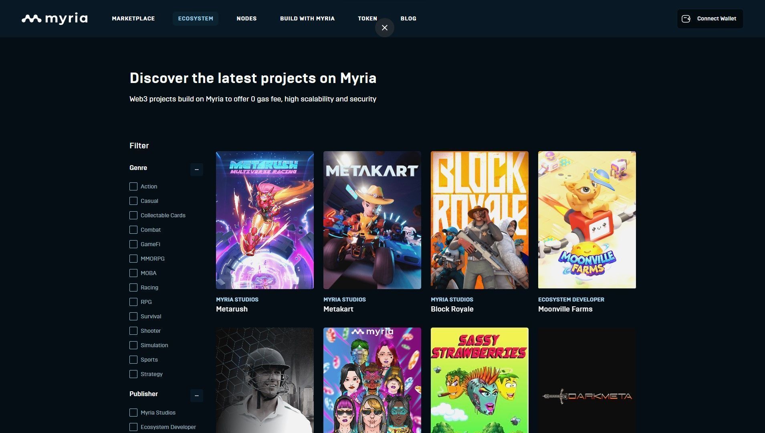Click the Moonville Farms cover image
The width and height of the screenshot is (765, 433).
pos(587,220)
